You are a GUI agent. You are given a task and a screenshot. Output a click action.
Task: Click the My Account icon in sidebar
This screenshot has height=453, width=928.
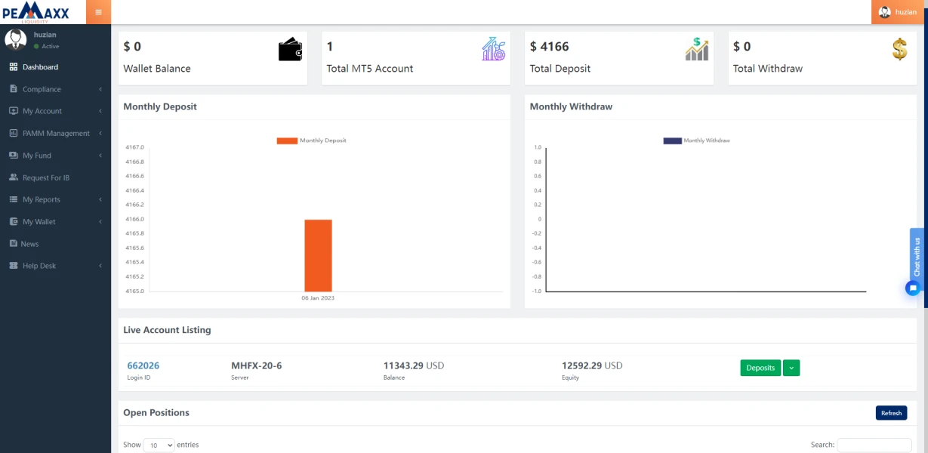pyautogui.click(x=14, y=111)
